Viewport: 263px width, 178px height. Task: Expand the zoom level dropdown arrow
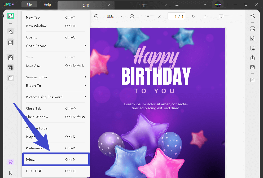[x=121, y=16]
